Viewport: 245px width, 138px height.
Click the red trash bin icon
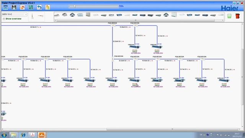237,16
